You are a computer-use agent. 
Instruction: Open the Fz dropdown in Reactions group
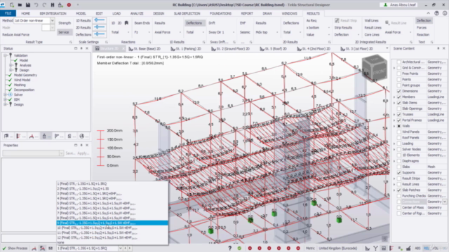click(149, 32)
